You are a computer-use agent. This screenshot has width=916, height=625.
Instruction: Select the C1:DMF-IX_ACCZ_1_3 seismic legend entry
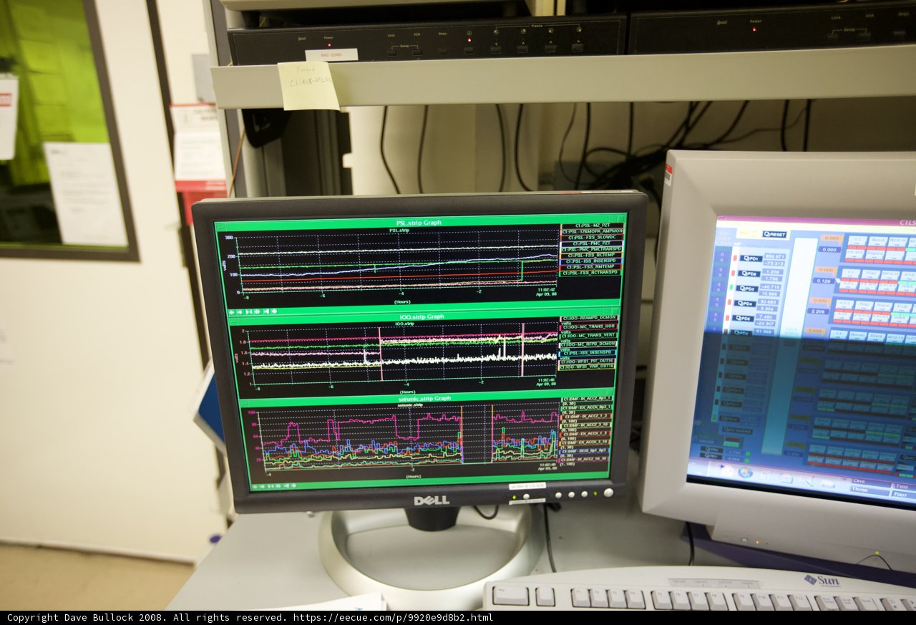tap(585, 416)
